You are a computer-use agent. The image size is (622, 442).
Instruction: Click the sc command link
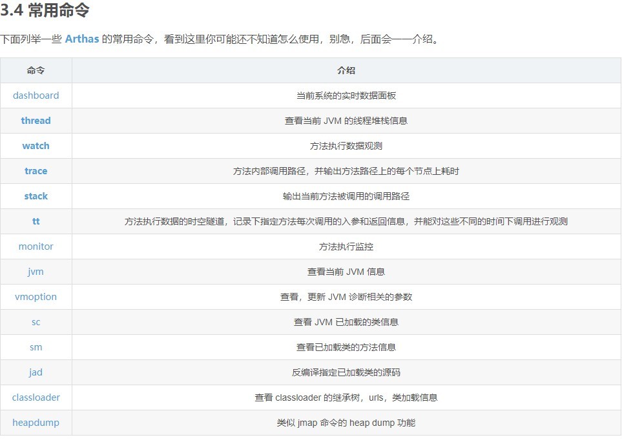click(x=36, y=322)
